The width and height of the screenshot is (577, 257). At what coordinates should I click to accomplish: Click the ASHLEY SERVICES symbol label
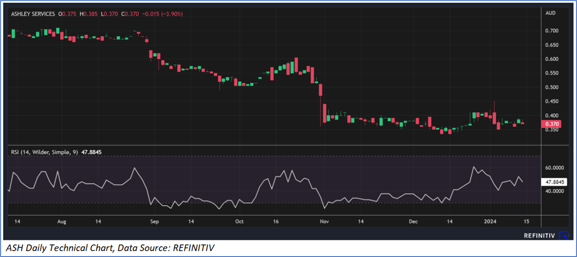point(33,14)
